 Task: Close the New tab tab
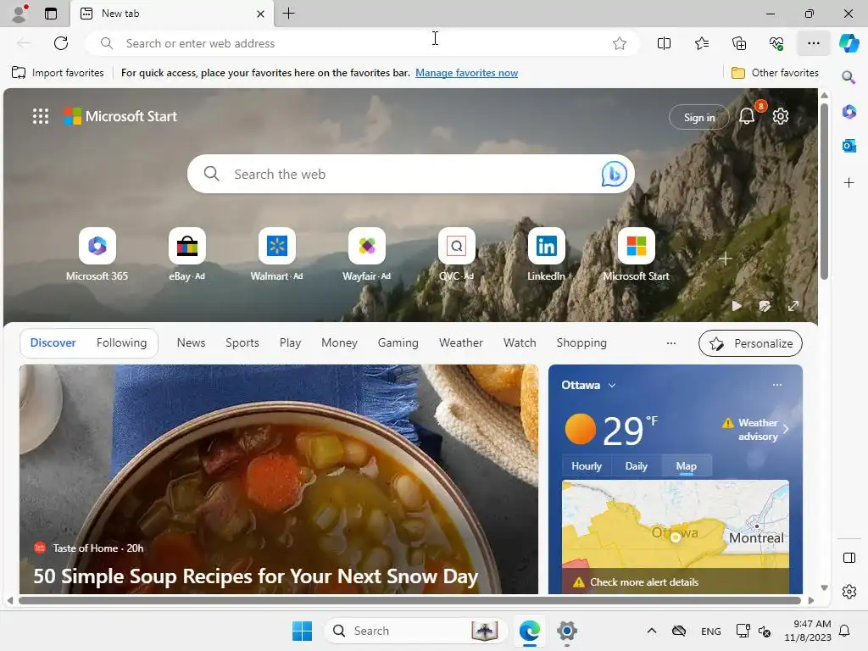point(260,14)
